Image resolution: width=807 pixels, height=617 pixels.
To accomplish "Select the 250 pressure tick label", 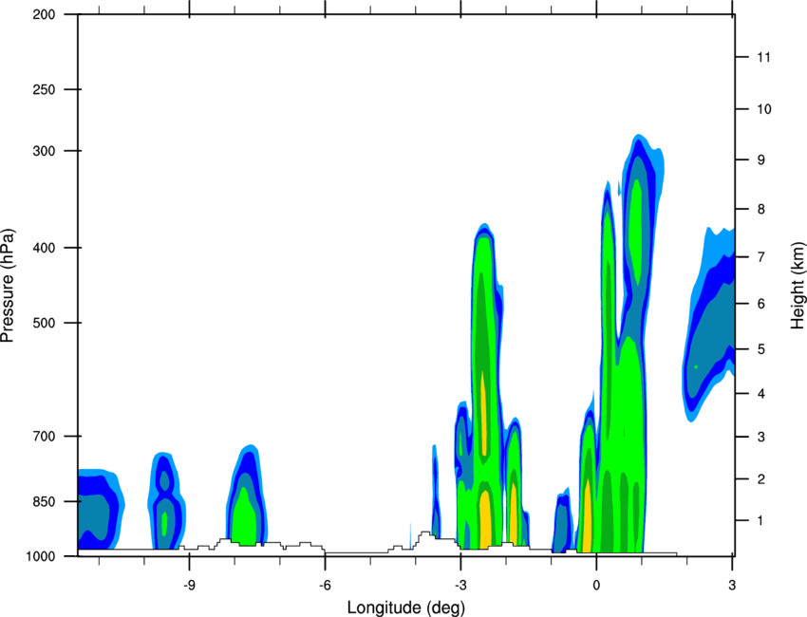I will point(44,89).
